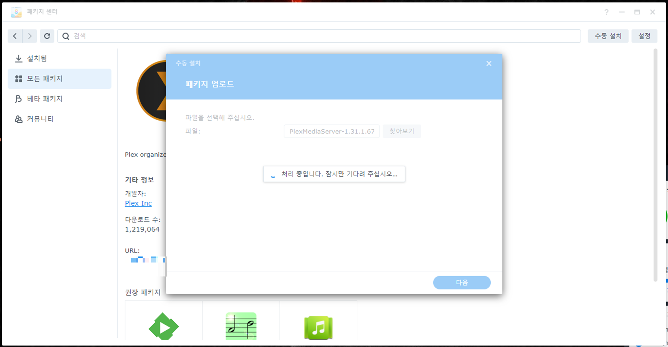Open 수동 설치 manual install
The height and width of the screenshot is (347, 668).
pyautogui.click(x=608, y=36)
